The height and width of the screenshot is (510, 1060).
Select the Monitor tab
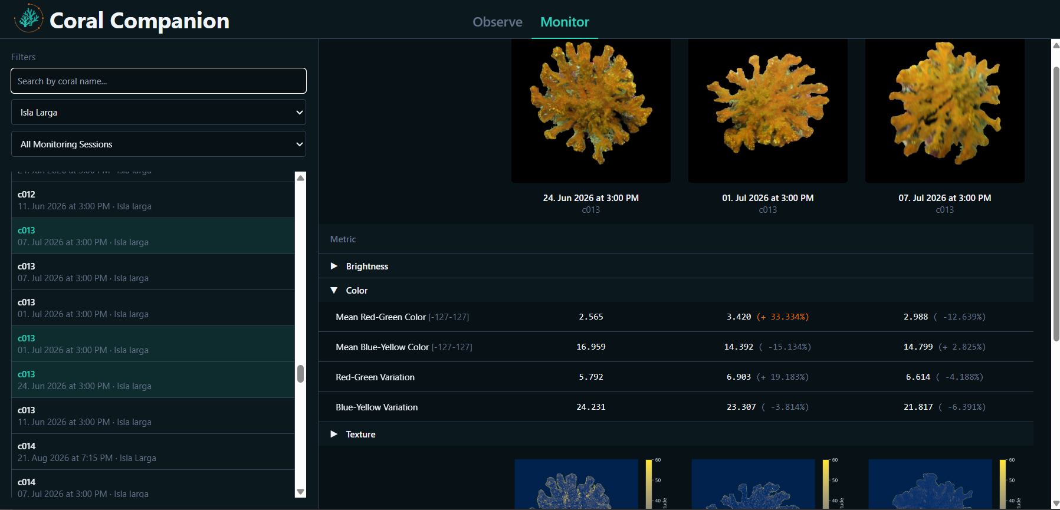click(565, 22)
